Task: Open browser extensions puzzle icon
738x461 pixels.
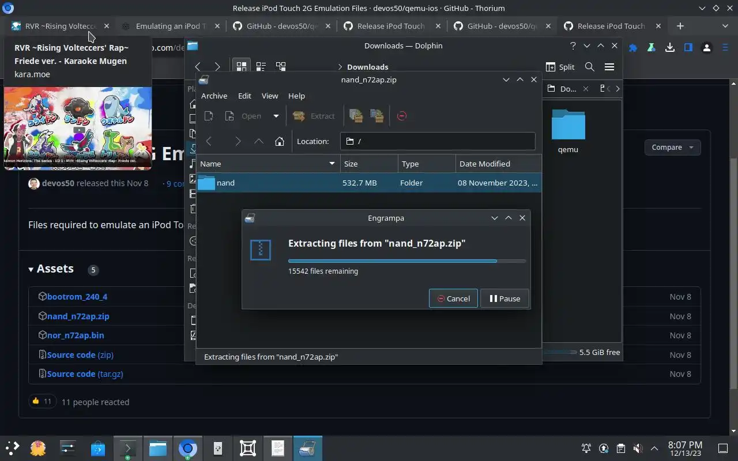Action: point(633,48)
